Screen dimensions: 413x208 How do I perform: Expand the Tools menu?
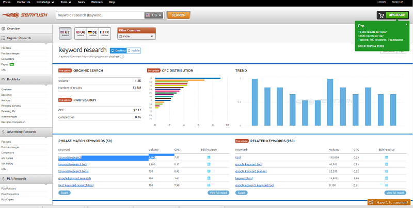click(x=66, y=2)
